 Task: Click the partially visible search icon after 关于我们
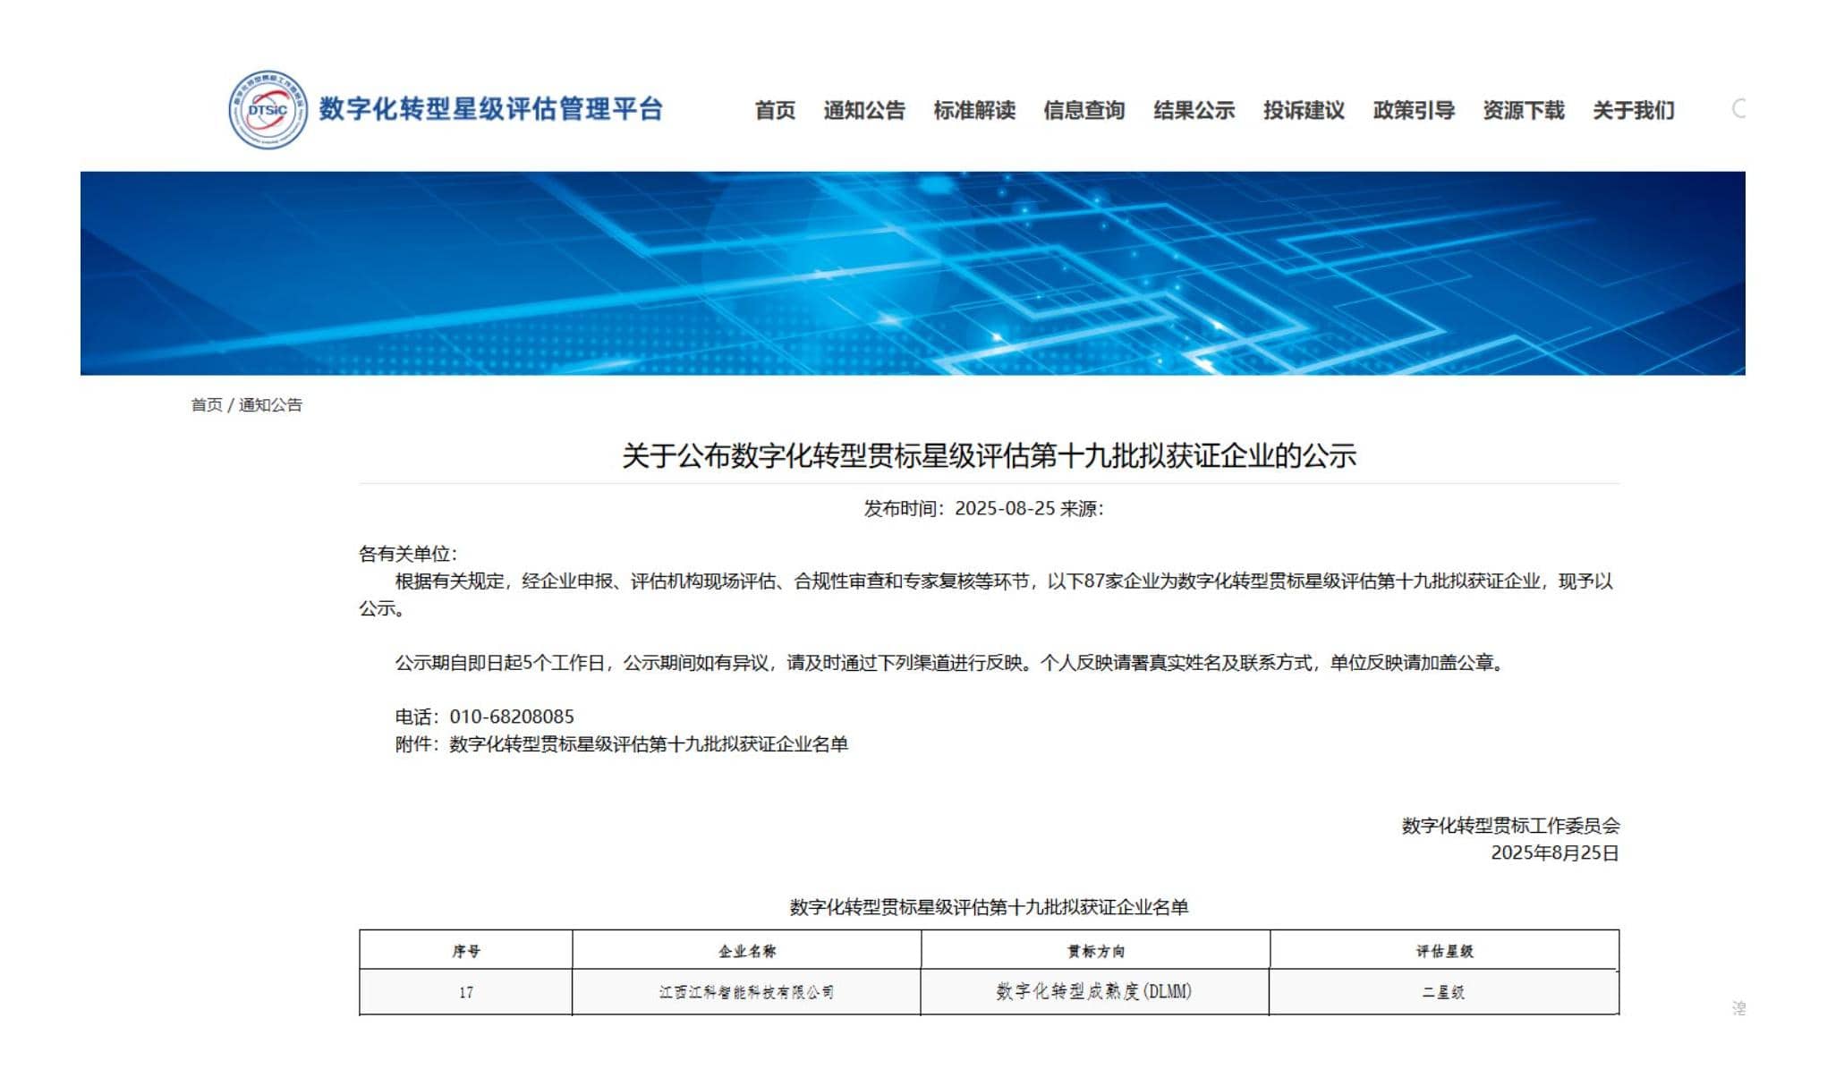coord(1738,109)
